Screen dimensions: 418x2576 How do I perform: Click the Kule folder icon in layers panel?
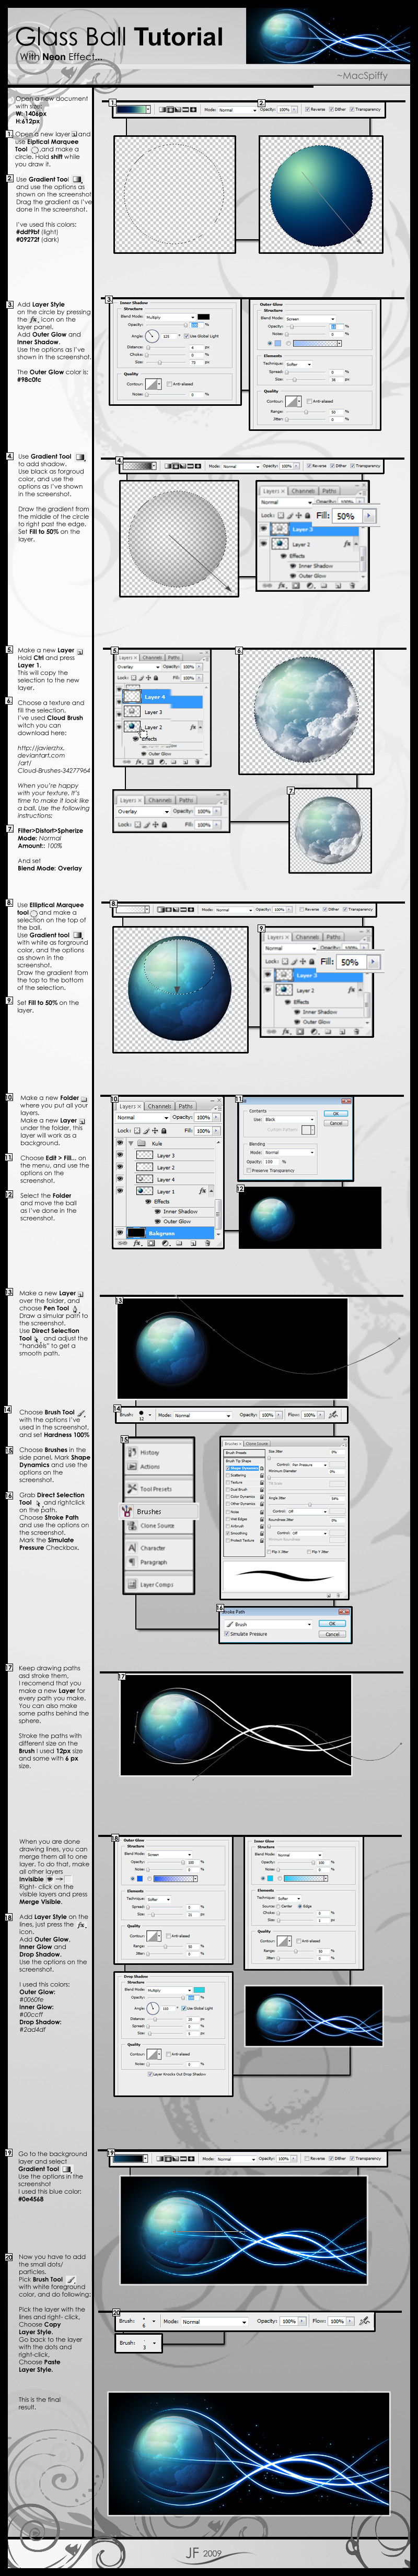pos(143,1143)
